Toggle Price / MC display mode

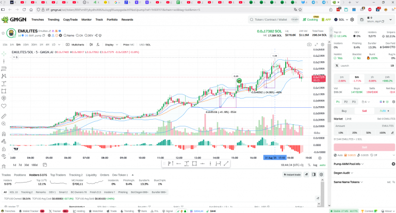[128, 45]
